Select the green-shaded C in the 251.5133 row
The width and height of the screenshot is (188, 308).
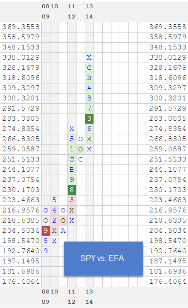pos(72,159)
